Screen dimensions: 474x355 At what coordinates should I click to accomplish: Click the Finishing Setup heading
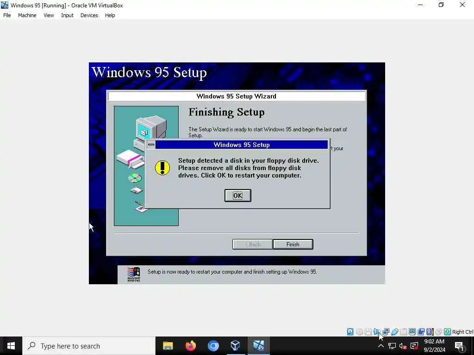226,112
